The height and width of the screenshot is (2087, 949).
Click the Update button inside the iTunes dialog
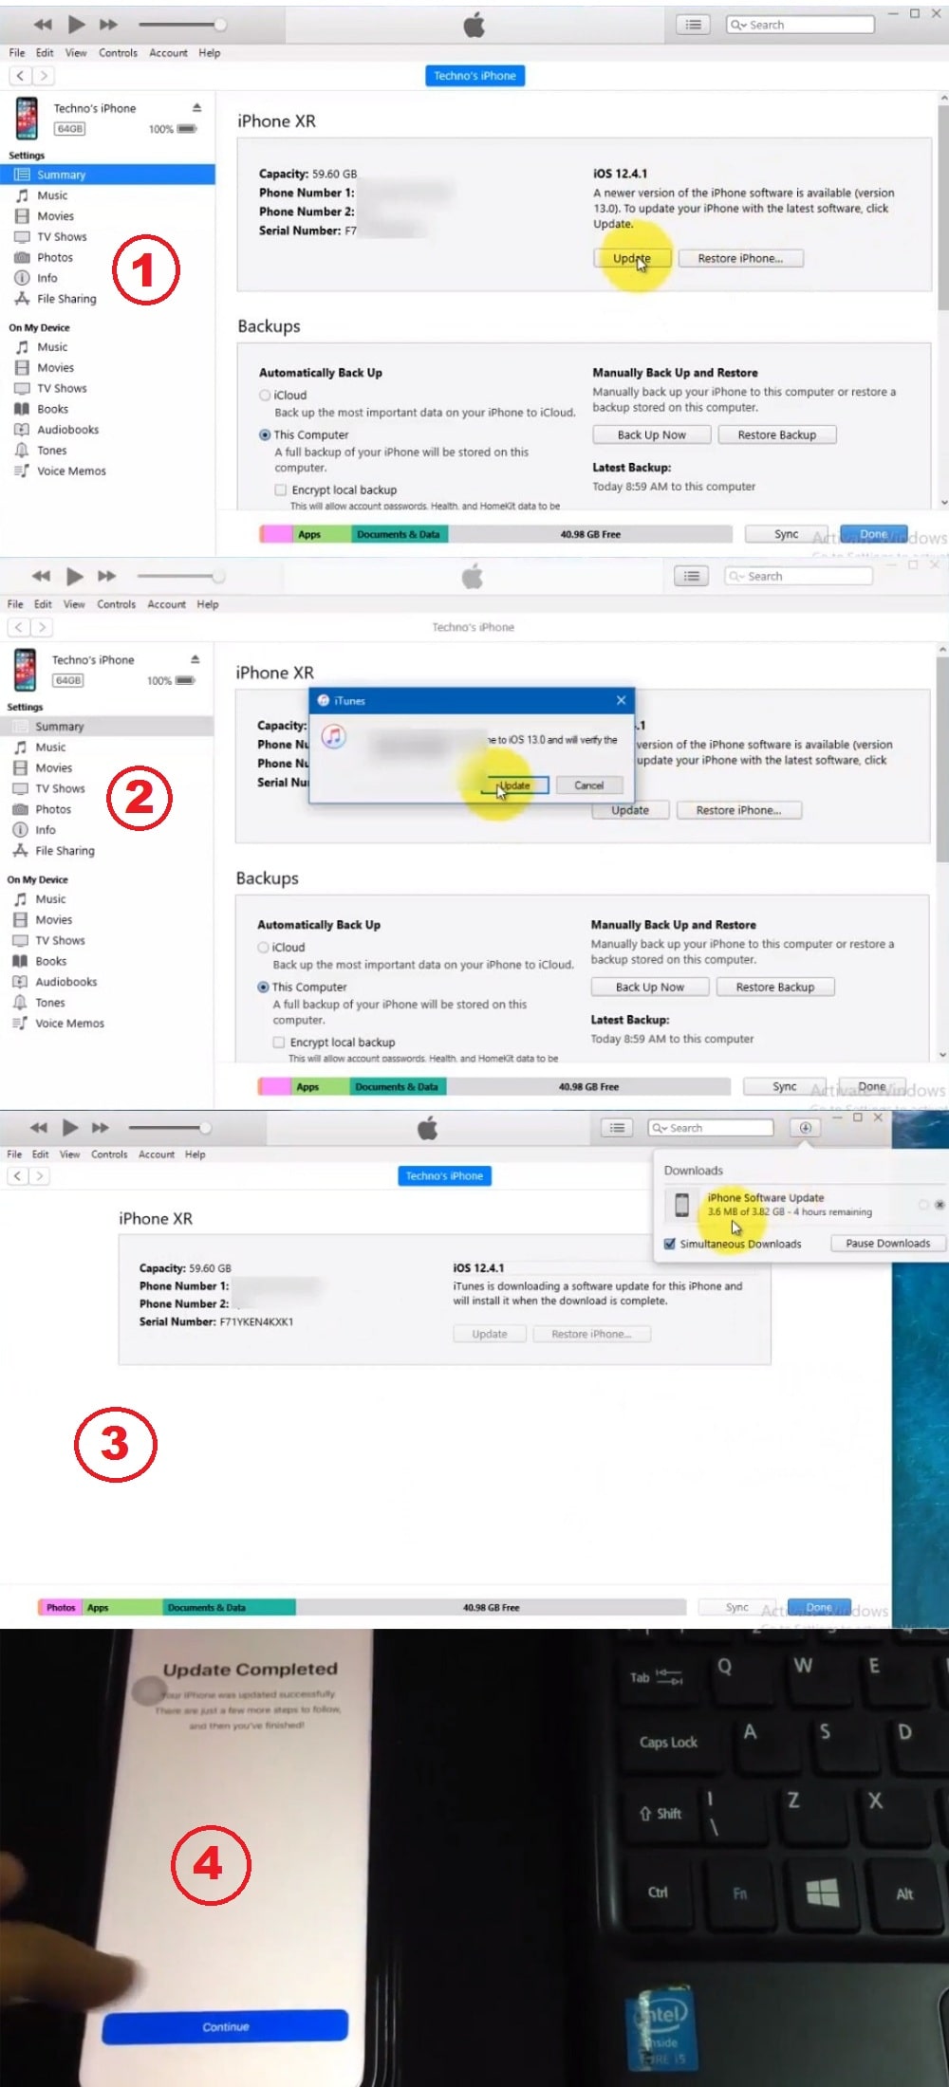click(515, 785)
